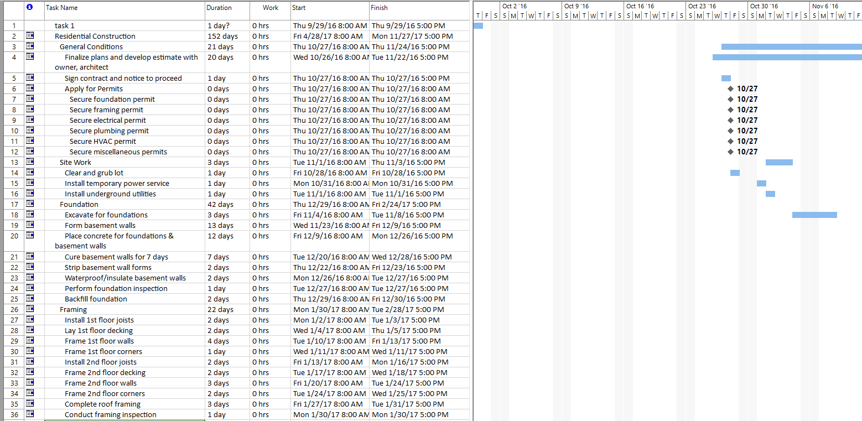Click start date 'Fri 4/28/17 8:00 AM'
862x421 pixels.
[x=330, y=36]
